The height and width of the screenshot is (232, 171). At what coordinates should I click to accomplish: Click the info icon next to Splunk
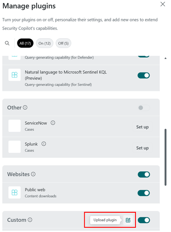44,144
